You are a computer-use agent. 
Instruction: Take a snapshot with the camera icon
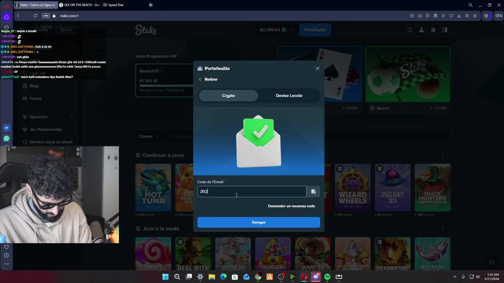(420, 16)
